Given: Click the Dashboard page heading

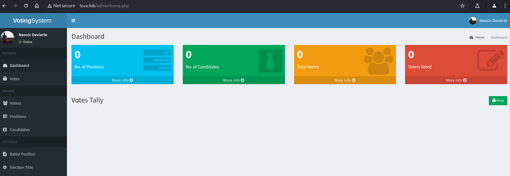Looking at the screenshot, I should [x=88, y=36].
